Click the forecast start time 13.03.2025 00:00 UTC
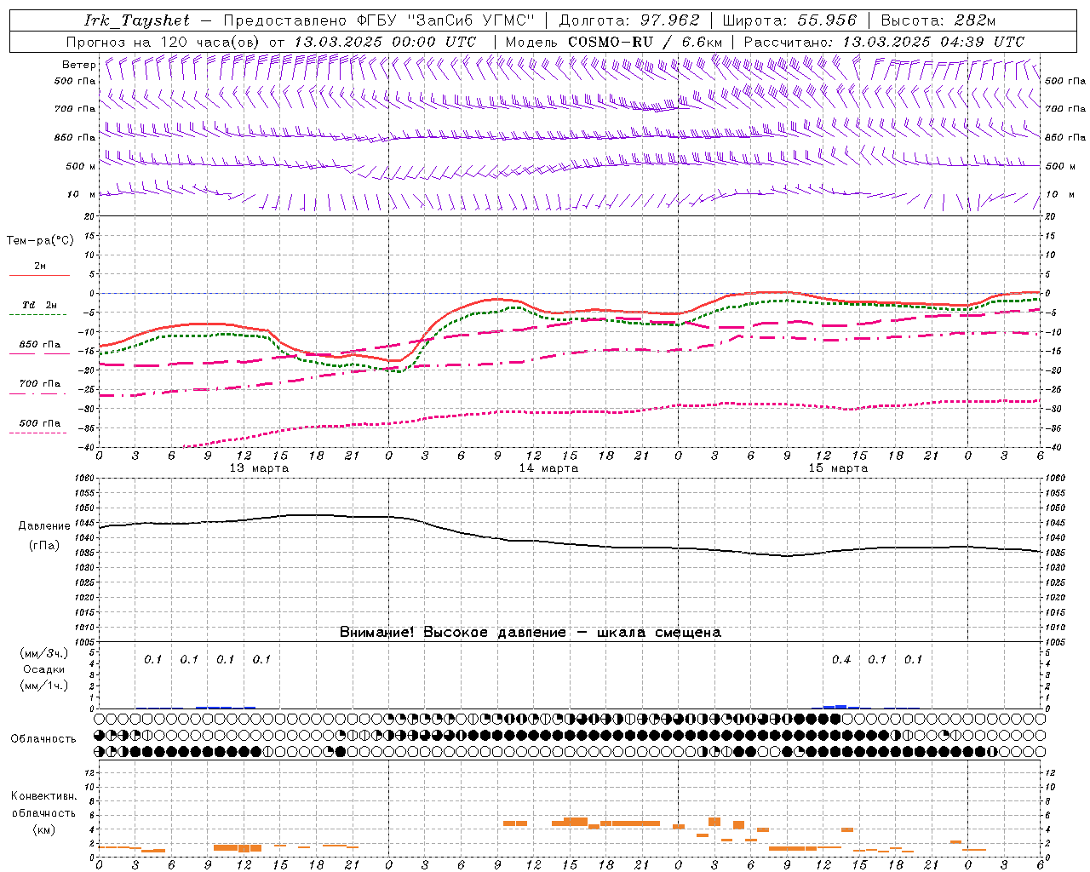This screenshot has height=872, width=1090. coord(385,42)
